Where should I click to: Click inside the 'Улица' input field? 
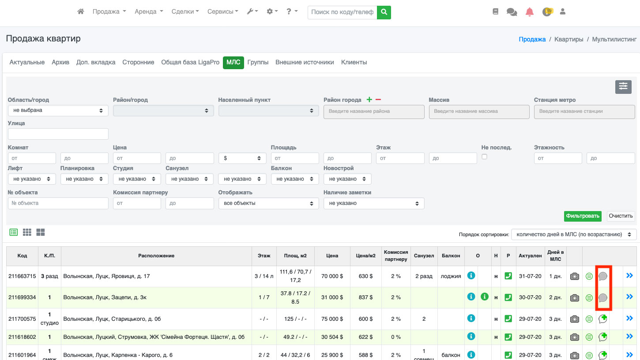click(x=58, y=134)
